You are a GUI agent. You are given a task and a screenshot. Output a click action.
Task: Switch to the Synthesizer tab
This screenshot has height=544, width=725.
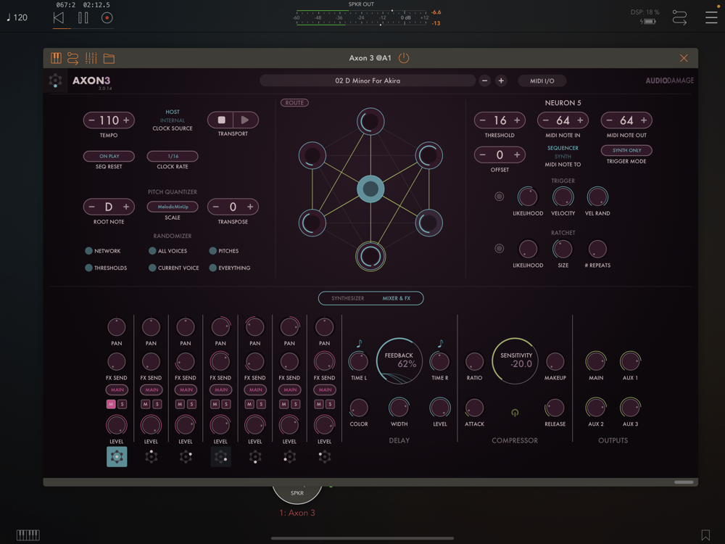[x=348, y=298]
